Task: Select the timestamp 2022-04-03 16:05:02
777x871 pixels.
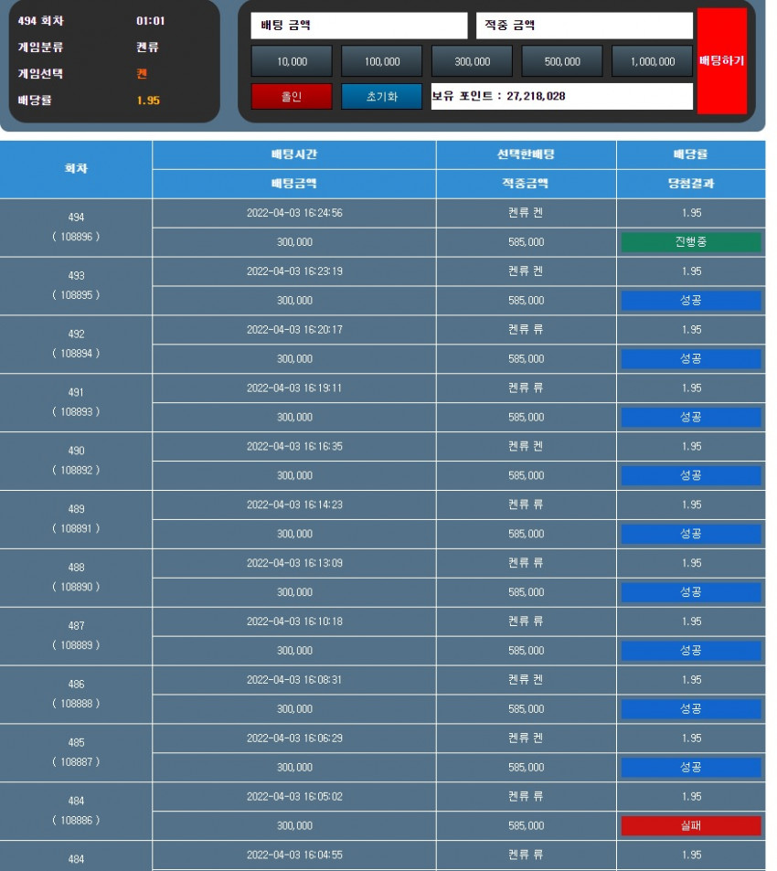Action: (294, 797)
